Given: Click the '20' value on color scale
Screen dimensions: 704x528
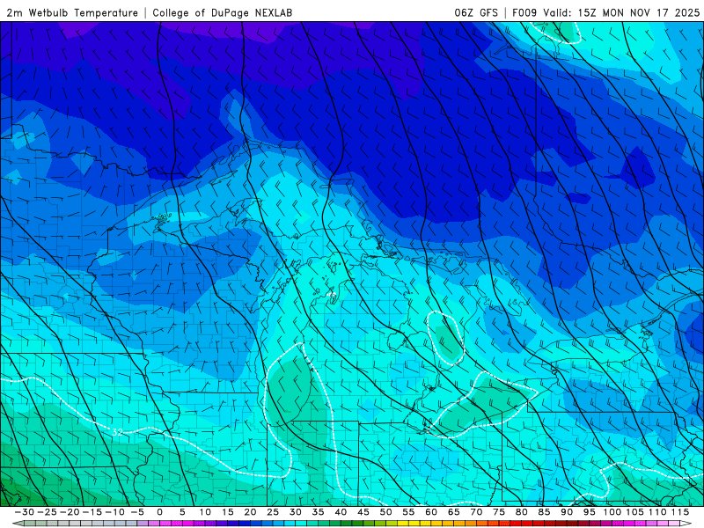Looking at the screenshot, I should [250, 512].
